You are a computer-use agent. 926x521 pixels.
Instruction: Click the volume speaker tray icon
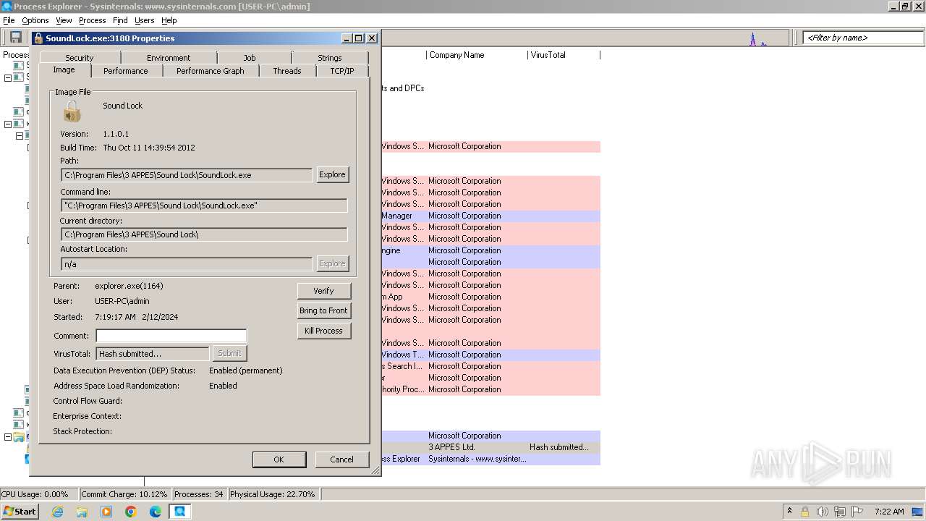pos(823,512)
